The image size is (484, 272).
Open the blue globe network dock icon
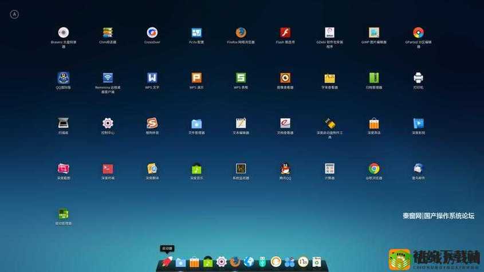pos(249,262)
